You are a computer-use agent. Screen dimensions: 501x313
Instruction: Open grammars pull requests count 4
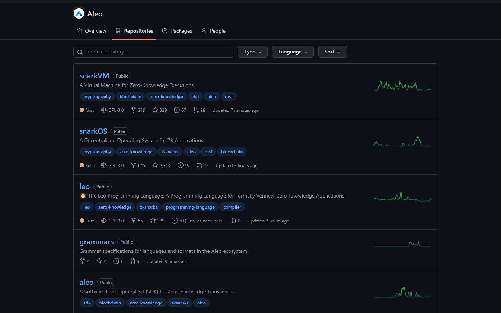coord(135,261)
